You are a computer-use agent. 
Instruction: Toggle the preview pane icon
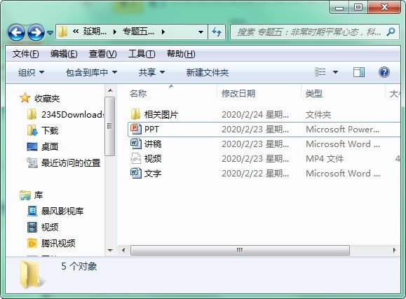coord(359,72)
